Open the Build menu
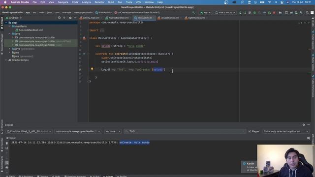 (111, 2)
